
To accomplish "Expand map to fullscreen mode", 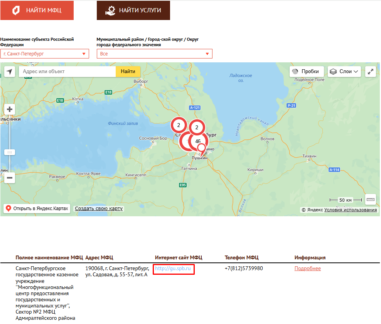I will coord(371,72).
